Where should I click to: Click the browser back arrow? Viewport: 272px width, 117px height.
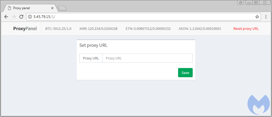(x=6, y=17)
